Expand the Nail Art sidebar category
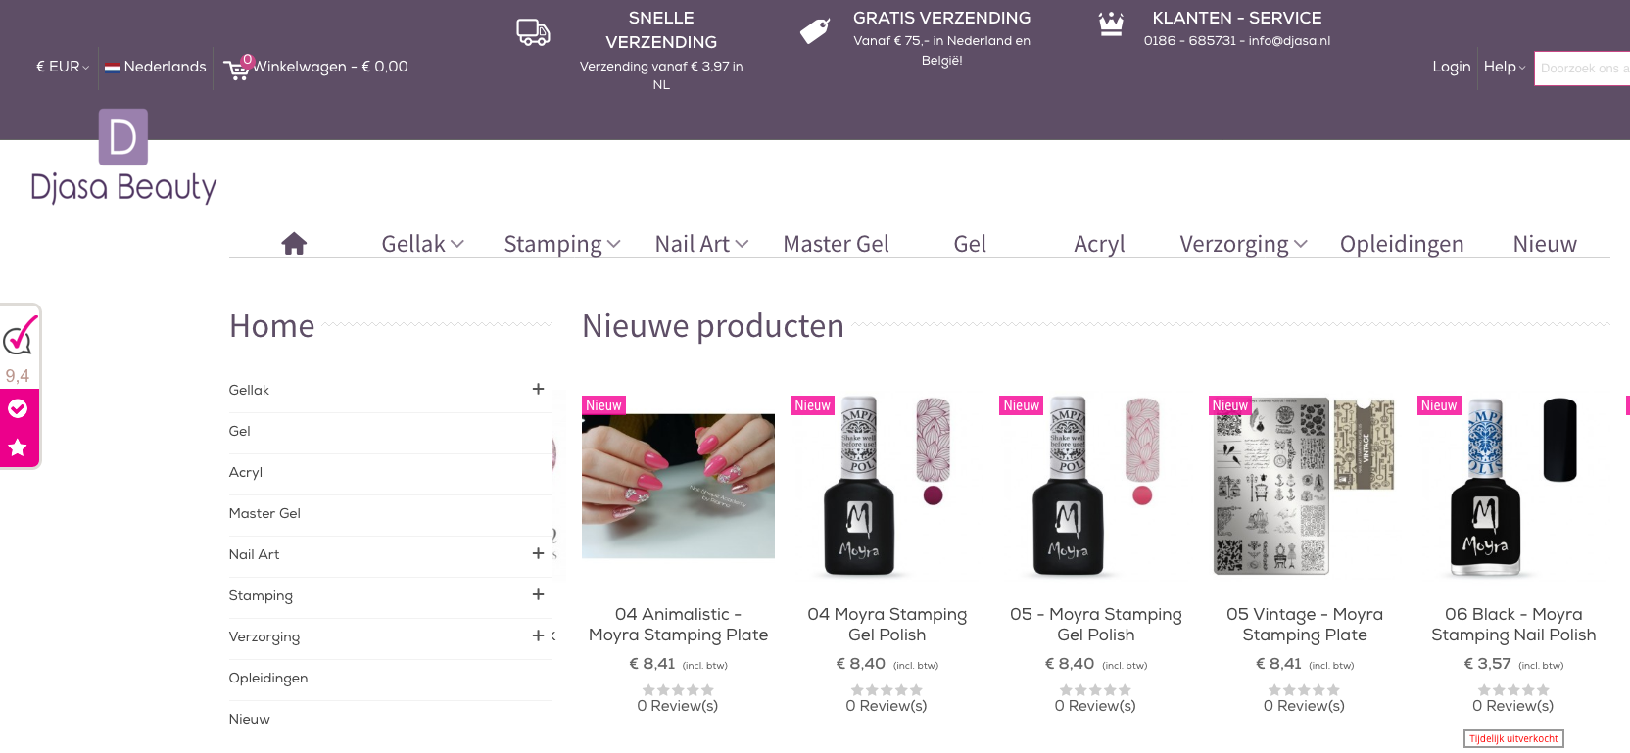This screenshot has width=1630, height=753. (538, 553)
